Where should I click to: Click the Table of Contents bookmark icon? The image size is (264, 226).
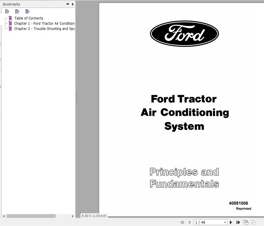click(x=10, y=18)
